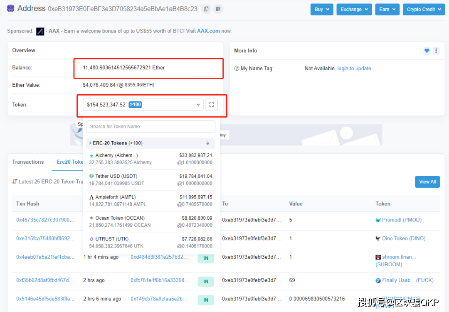Open sender address 0xd484d3f381e257b32
449x312 pixels.
click(x=159, y=257)
